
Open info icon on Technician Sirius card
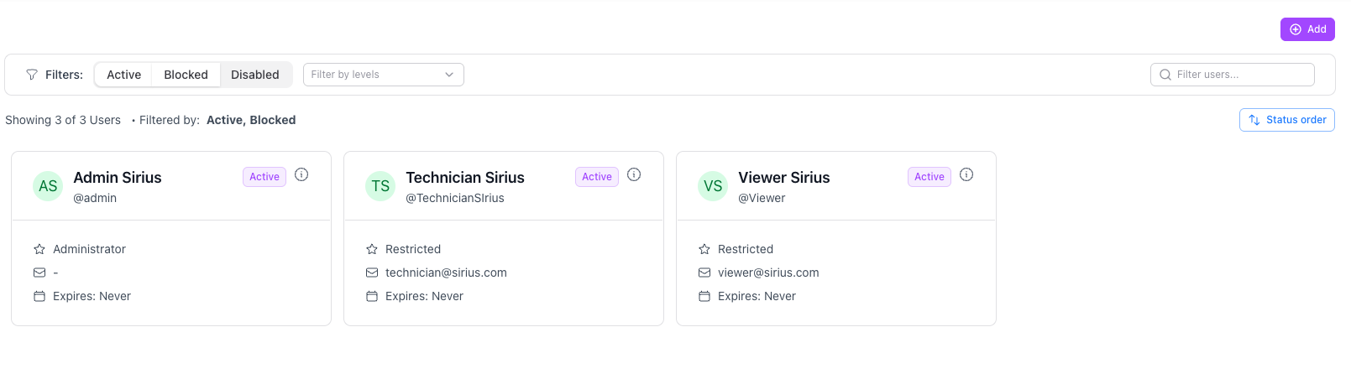[x=634, y=174]
